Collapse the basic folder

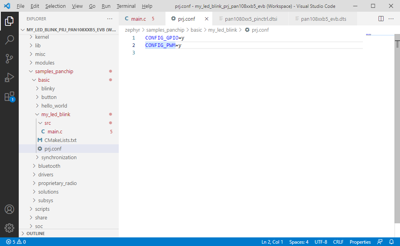[x=69, y=80]
